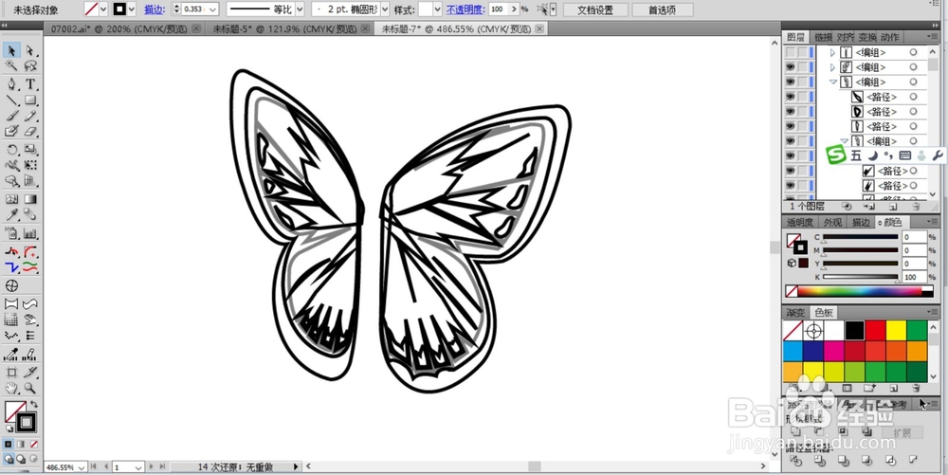Open the 2 pt. 椭圆形 brush dropdown
Viewport: 948px width, 475px height.
point(384,9)
